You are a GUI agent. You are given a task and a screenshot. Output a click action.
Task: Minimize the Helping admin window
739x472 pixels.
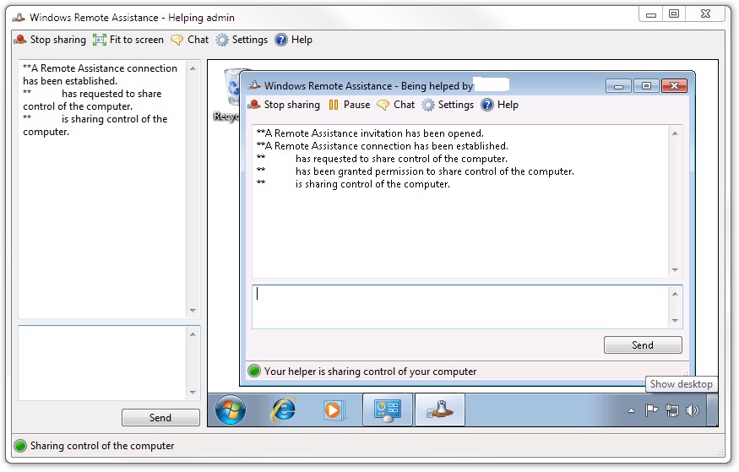[651, 14]
